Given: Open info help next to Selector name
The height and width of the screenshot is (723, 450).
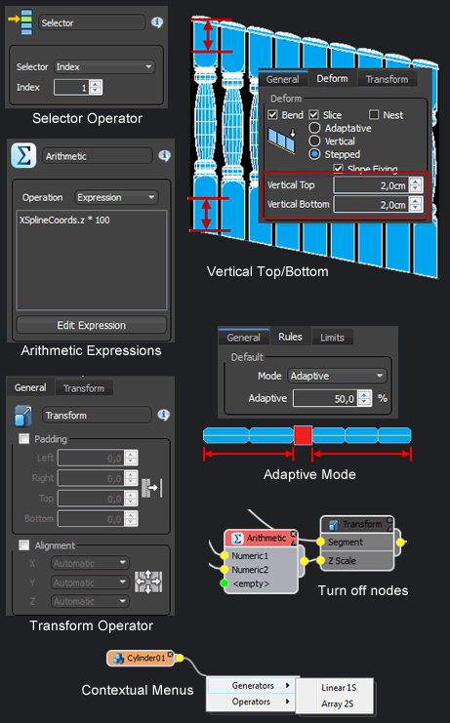Looking at the screenshot, I should pos(157,22).
